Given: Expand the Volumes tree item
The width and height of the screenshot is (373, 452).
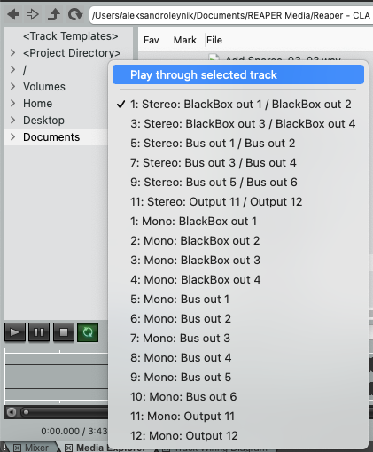Looking at the screenshot, I should (x=12, y=86).
